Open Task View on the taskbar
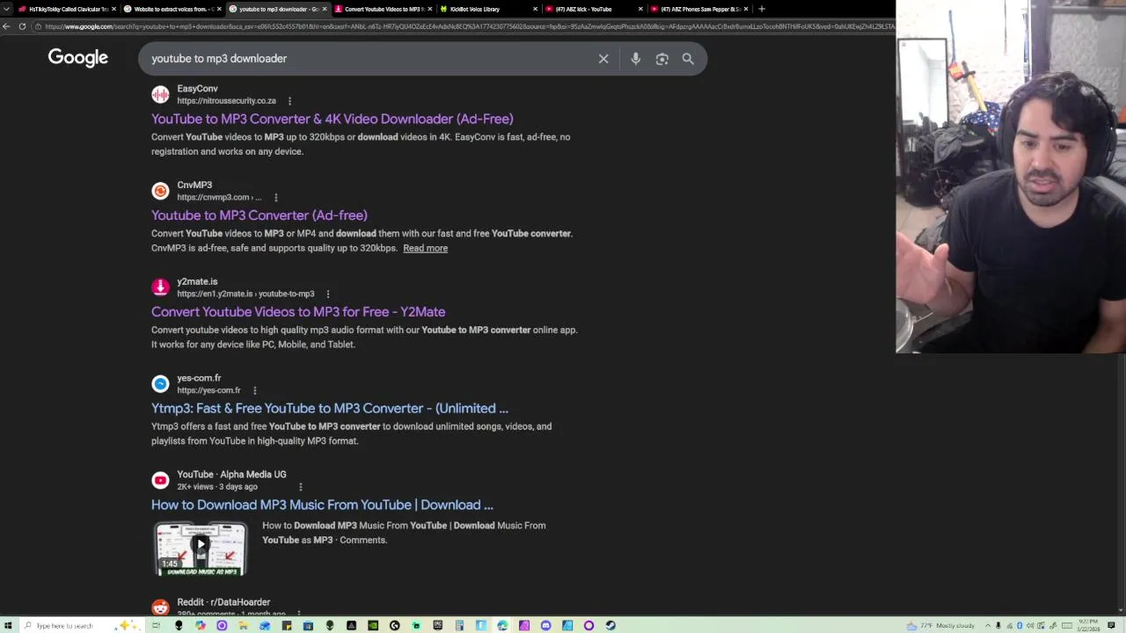Screen dimensions: 1126x633 (156, 625)
